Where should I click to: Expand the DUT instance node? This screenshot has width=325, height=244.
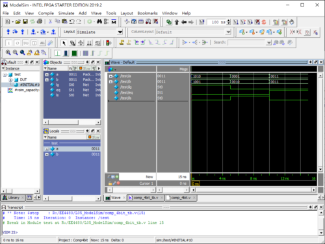tap(10, 80)
